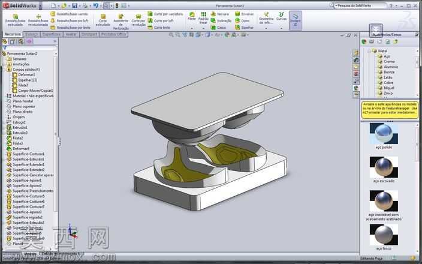Select Ressalto/base por limite tool
Image resolution: width=422 pixels, height=264 pixels.
(70, 27)
